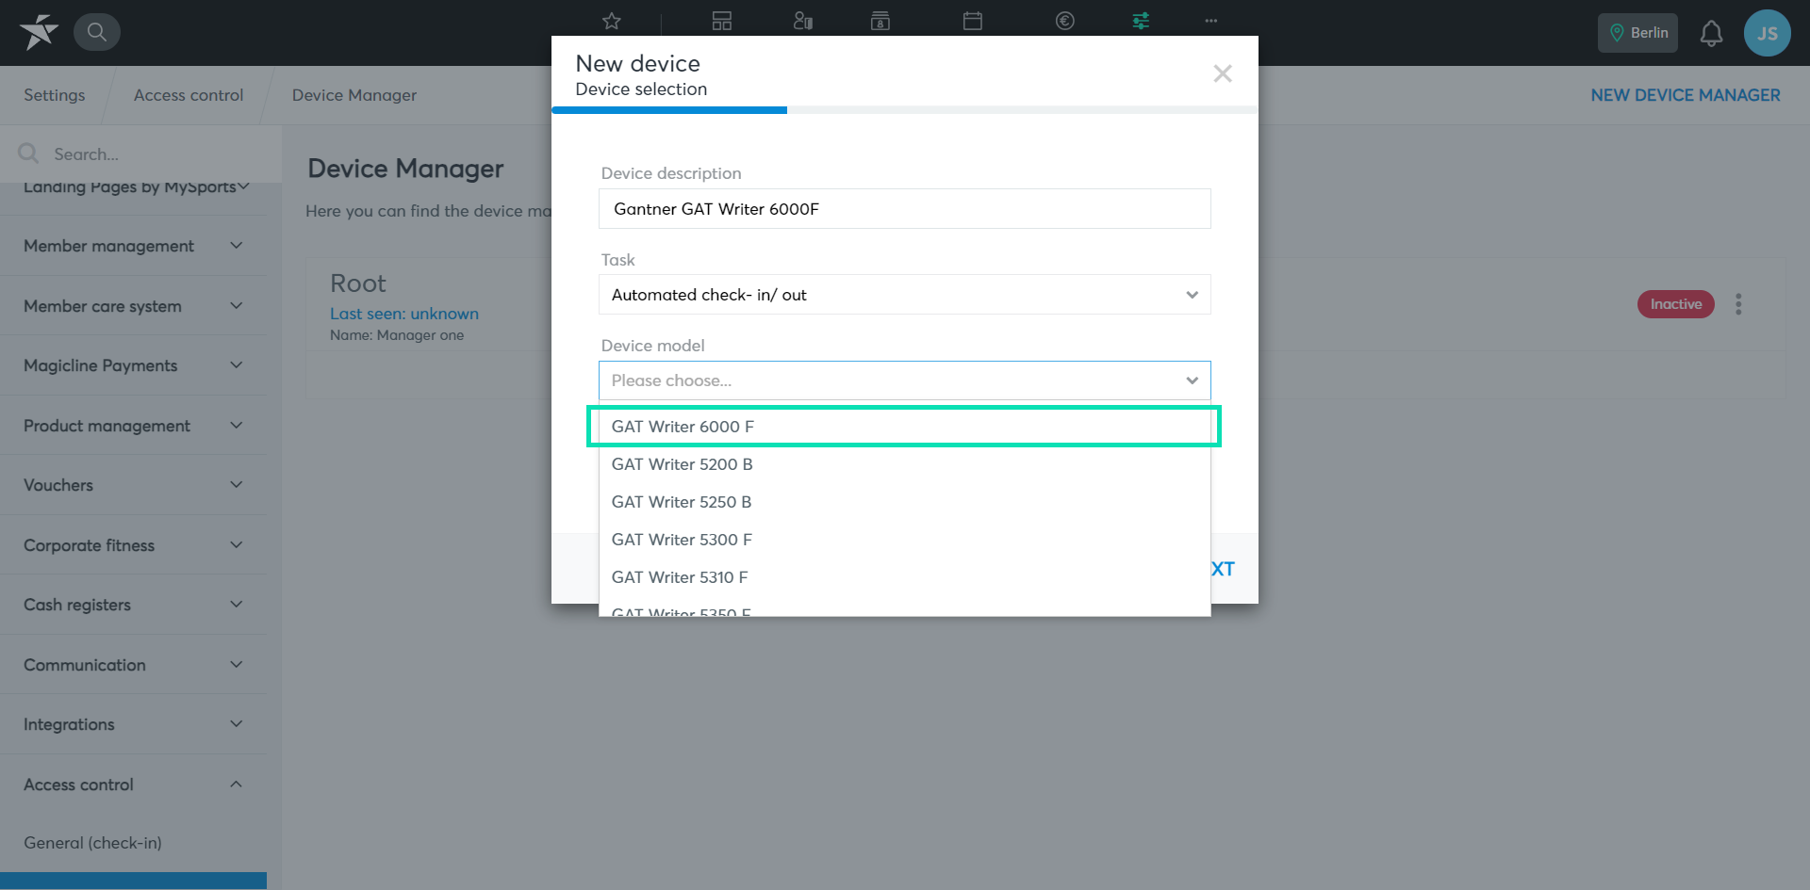This screenshot has height=890, width=1810.
Task: Click the Root device title
Action: click(358, 283)
